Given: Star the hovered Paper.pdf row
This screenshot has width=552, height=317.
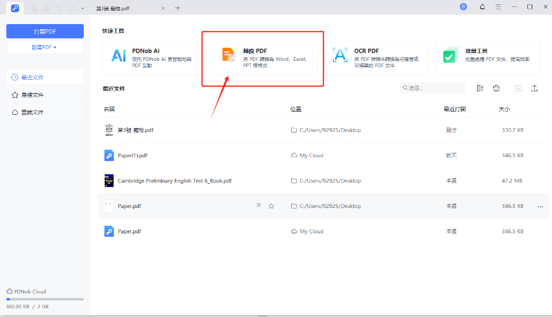Looking at the screenshot, I should [271, 206].
